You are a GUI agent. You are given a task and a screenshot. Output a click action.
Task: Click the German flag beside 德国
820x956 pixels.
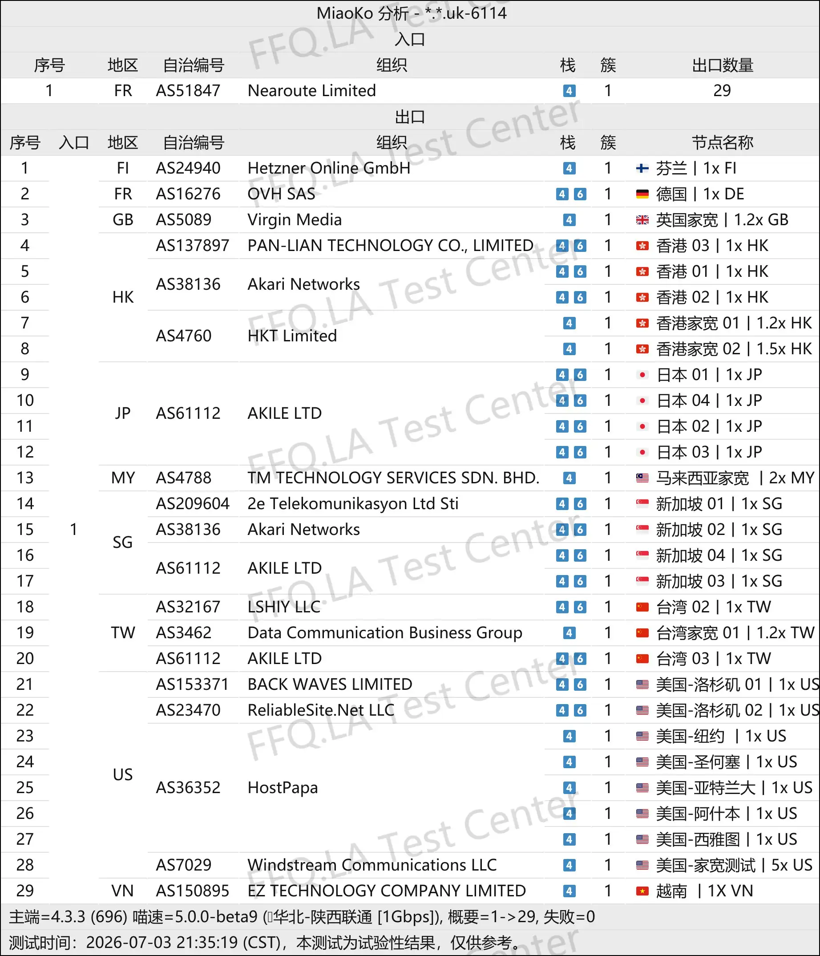642,194
